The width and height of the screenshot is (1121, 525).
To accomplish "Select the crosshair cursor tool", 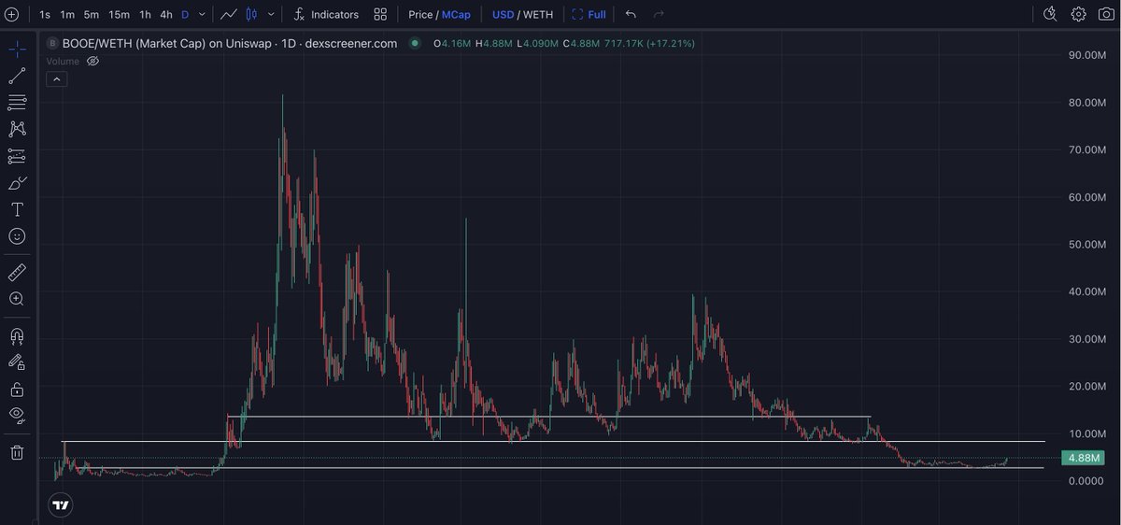I will [17, 50].
